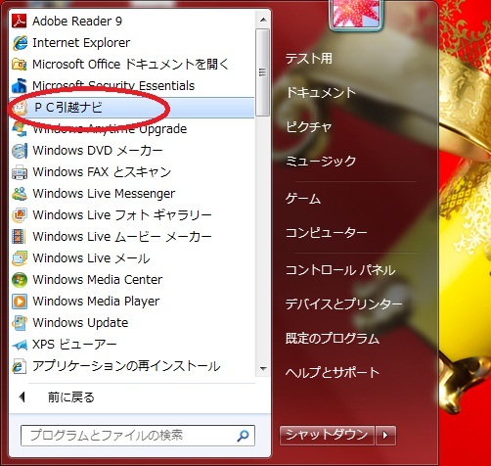Start Windows Live Messenger entry
Viewport: 491px width, 466px height.
click(104, 194)
